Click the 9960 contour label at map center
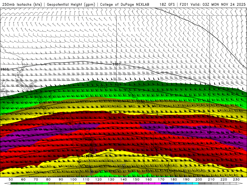 (x=116, y=64)
